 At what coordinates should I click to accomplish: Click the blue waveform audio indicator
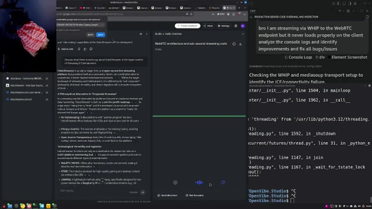(x=199, y=183)
